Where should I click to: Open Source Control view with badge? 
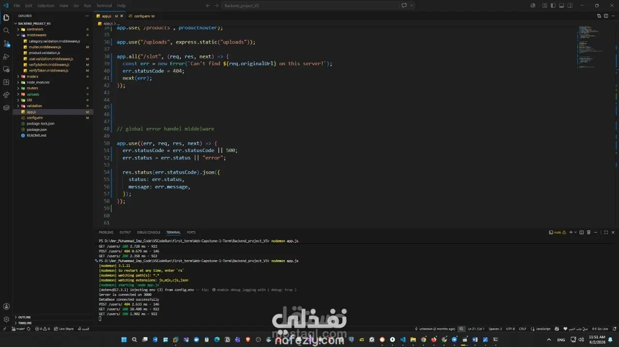click(6, 43)
